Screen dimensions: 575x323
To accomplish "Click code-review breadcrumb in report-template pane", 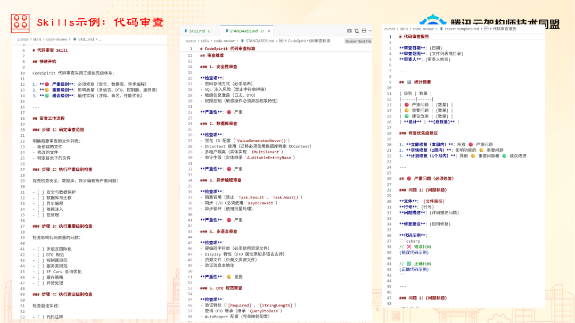I will [423, 29].
